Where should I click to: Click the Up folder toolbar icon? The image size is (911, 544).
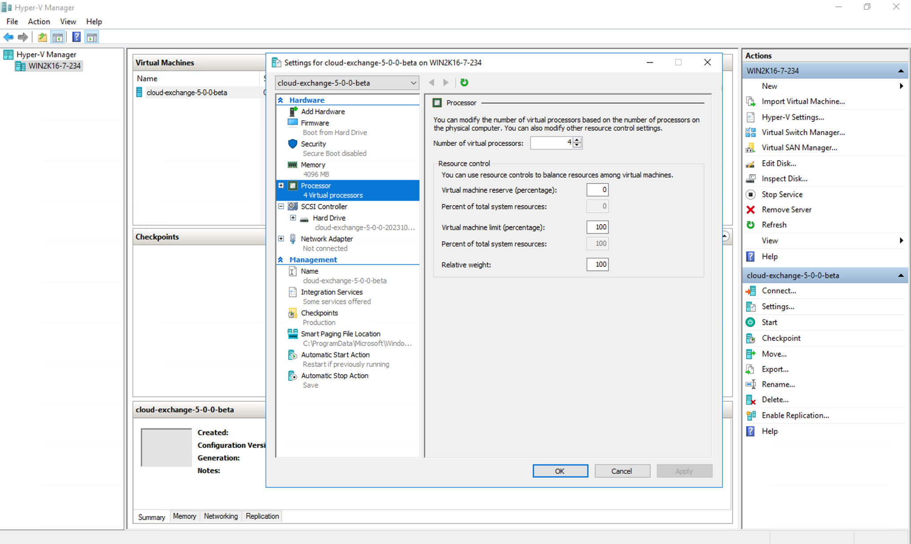click(x=42, y=37)
